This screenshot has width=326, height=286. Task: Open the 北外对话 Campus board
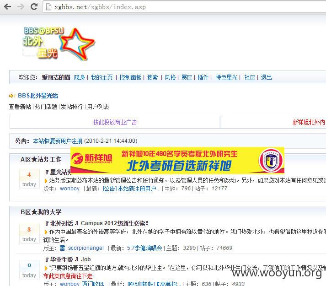(x=96, y=223)
